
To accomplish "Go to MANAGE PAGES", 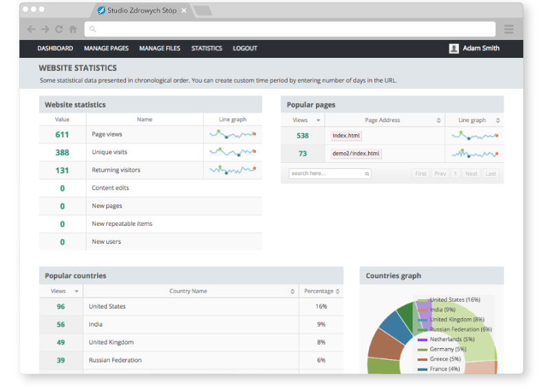I will click(x=106, y=48).
